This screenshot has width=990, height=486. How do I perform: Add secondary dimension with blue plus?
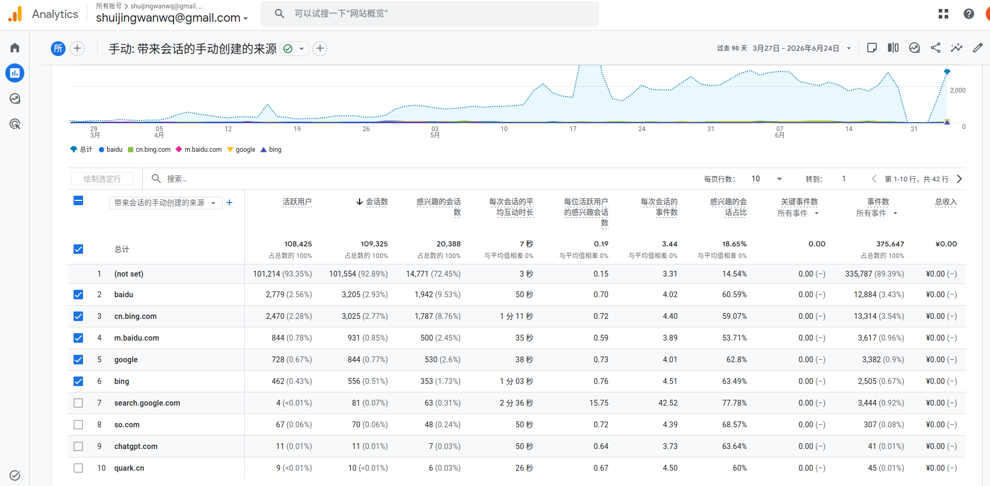click(230, 203)
